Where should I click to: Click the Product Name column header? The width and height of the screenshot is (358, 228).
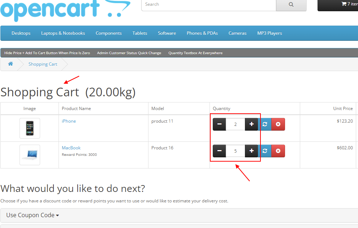click(x=76, y=109)
